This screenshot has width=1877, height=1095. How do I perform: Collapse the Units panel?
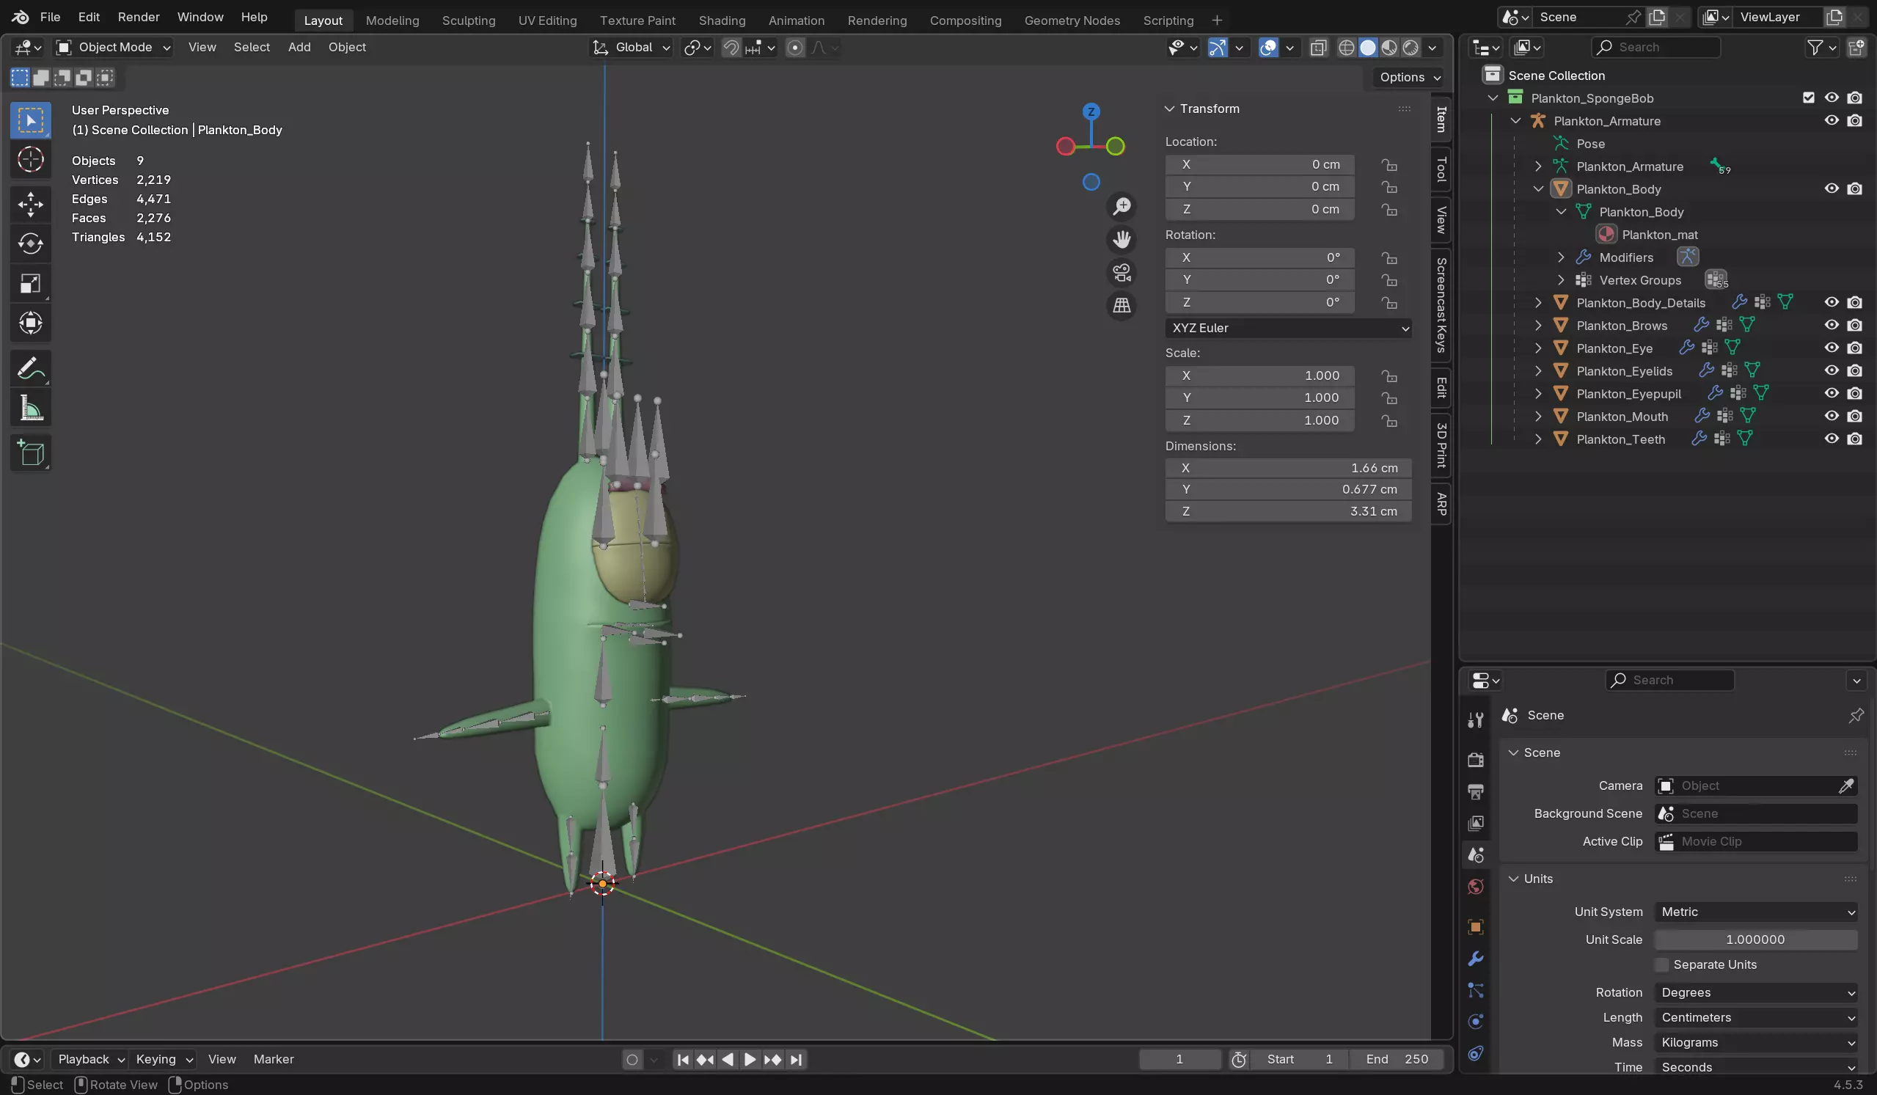(1513, 879)
